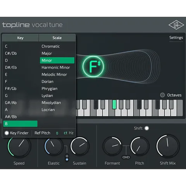Click the Shift Mix knob

coord(168,146)
